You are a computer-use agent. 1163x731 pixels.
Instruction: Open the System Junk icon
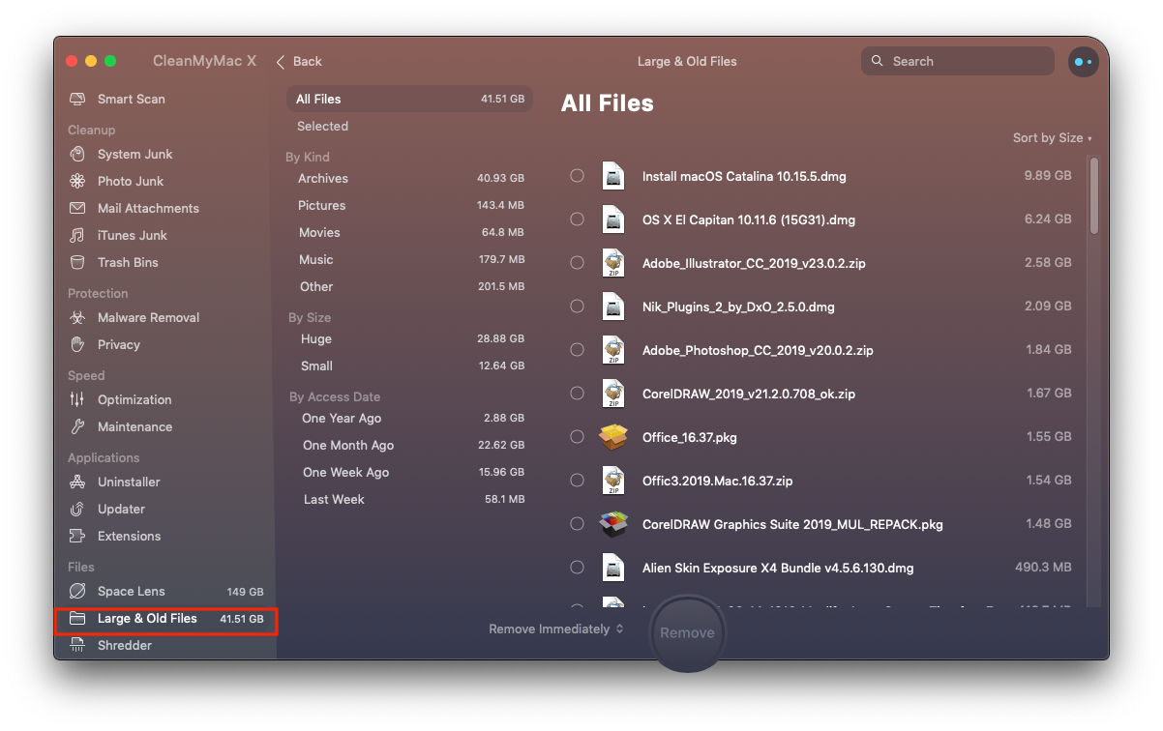77,155
